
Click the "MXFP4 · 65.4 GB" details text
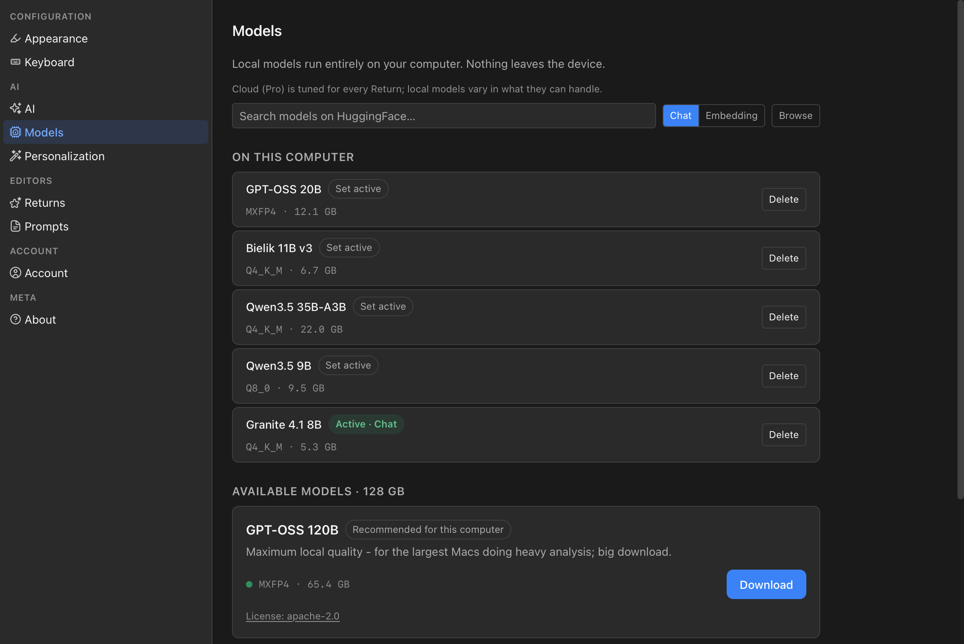(304, 584)
